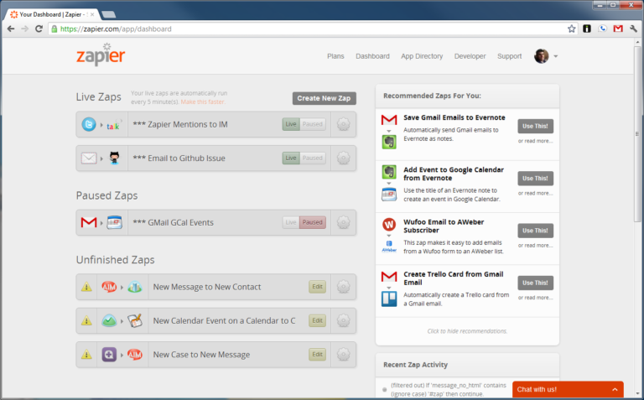This screenshot has width=644, height=400.
Task: Set Email to Github Issue to Paused
Action: 313,158
